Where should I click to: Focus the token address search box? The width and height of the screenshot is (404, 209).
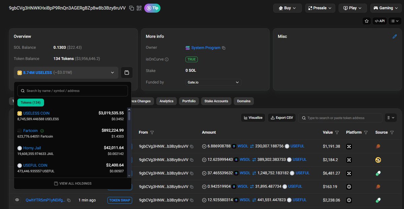click(x=340, y=118)
